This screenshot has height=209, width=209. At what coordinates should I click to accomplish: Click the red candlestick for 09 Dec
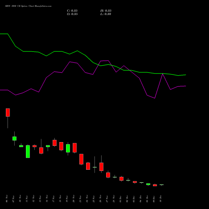[155, 185]
